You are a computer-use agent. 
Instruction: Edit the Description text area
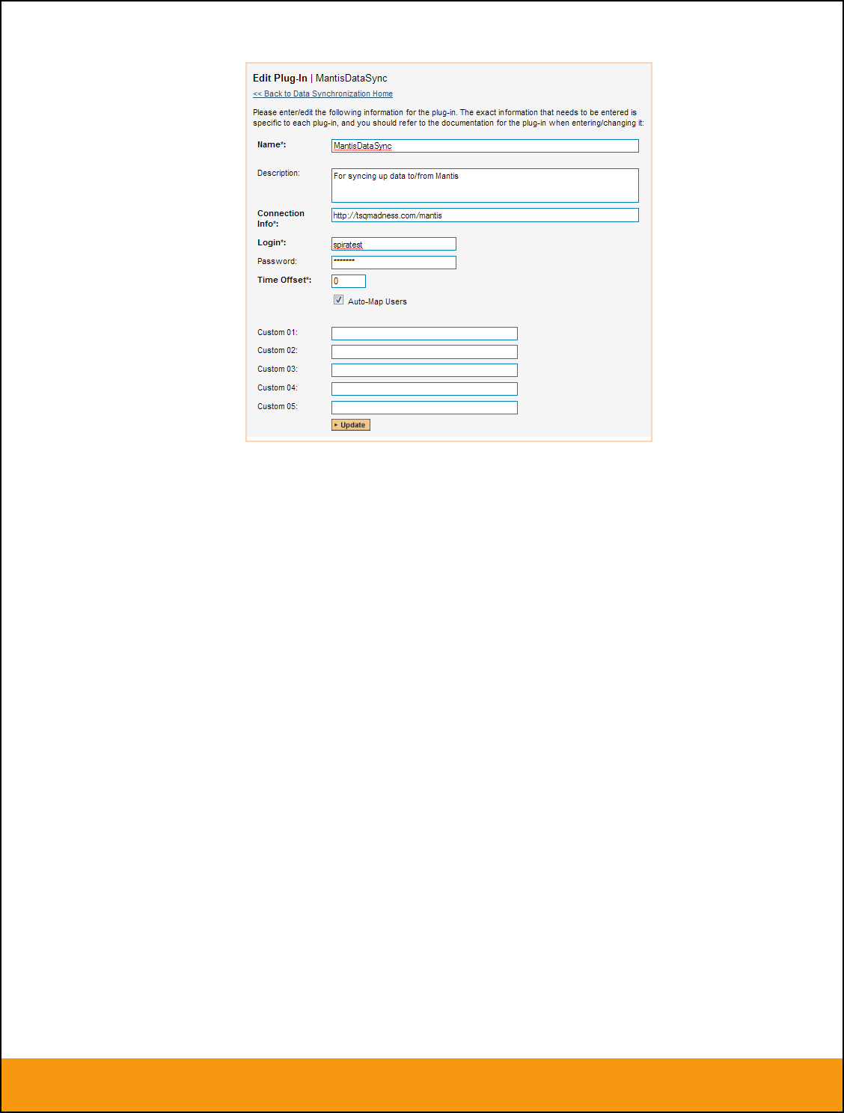(x=485, y=185)
